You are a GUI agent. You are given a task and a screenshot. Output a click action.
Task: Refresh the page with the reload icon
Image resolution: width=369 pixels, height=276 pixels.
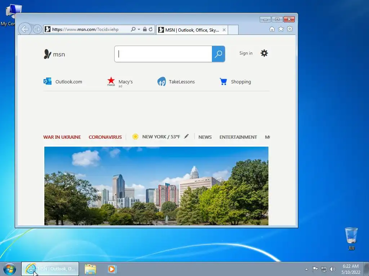coord(151,29)
